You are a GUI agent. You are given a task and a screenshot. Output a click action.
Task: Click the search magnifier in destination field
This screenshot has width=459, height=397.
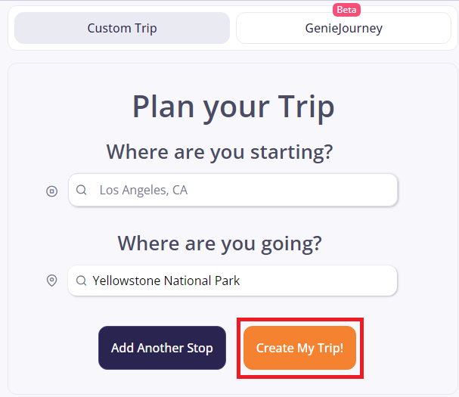80,281
